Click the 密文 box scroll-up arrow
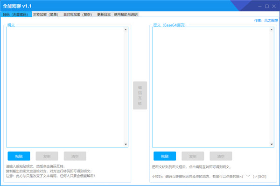The height and width of the screenshot is (186, 280). pyautogui.click(x=272, y=29)
